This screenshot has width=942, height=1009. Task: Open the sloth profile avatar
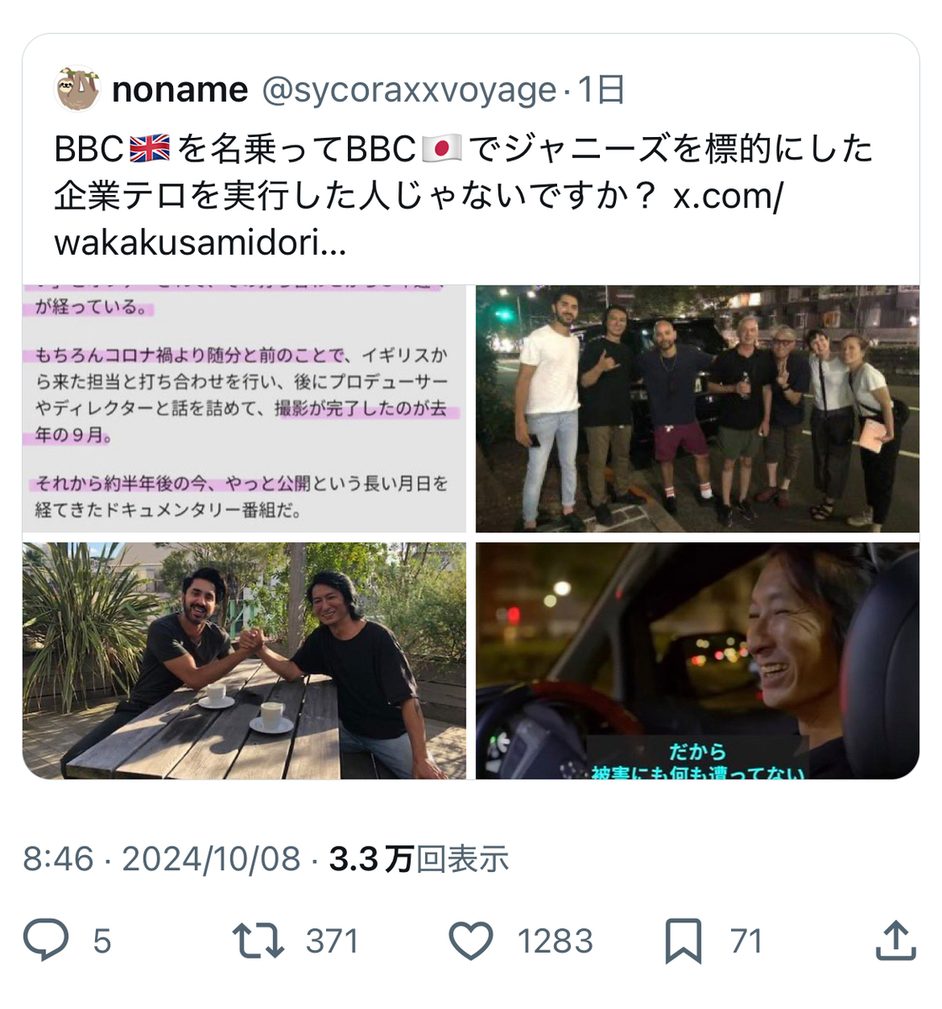point(77,89)
